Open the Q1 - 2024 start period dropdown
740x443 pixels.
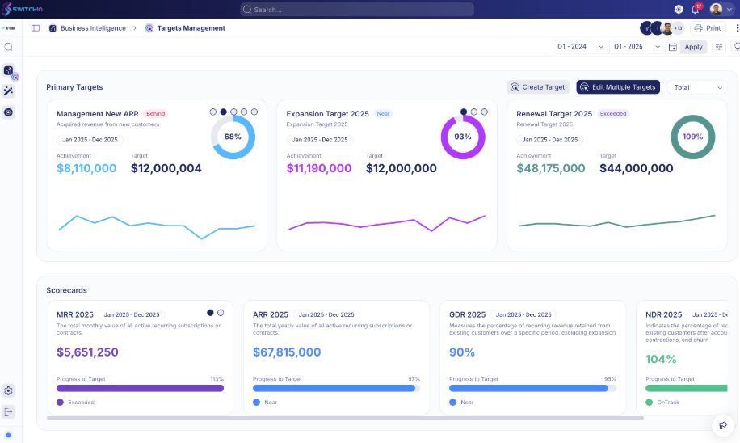pyautogui.click(x=580, y=47)
